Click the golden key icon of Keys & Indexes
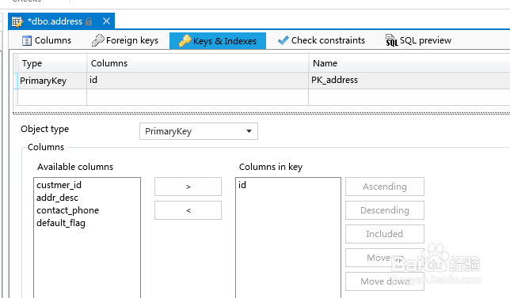The height and width of the screenshot is (298, 510). click(185, 41)
